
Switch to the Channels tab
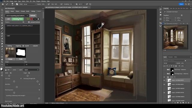[170, 57]
